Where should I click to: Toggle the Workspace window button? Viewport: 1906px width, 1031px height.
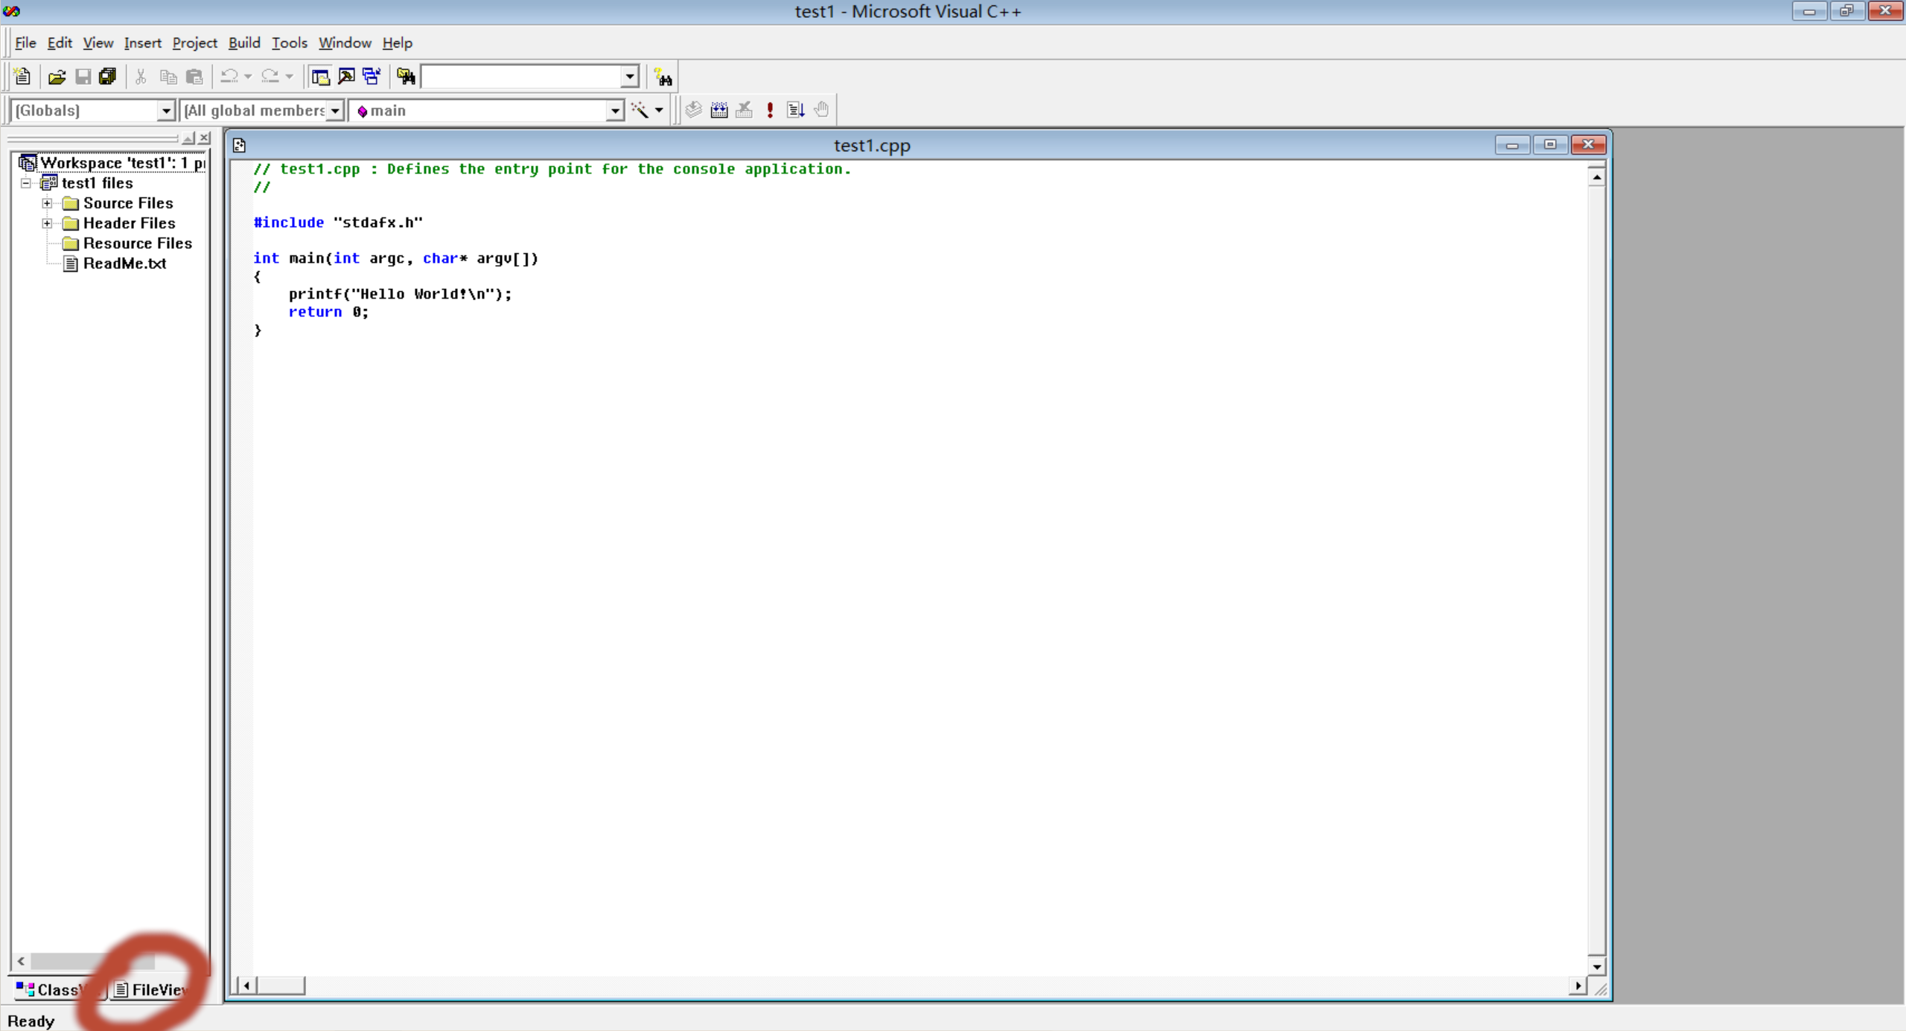coord(320,77)
